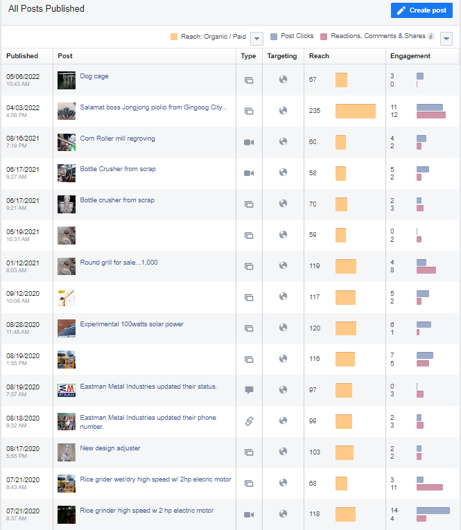
Task: Click the globe targeting icon for Round grill post
Action: tap(283, 265)
